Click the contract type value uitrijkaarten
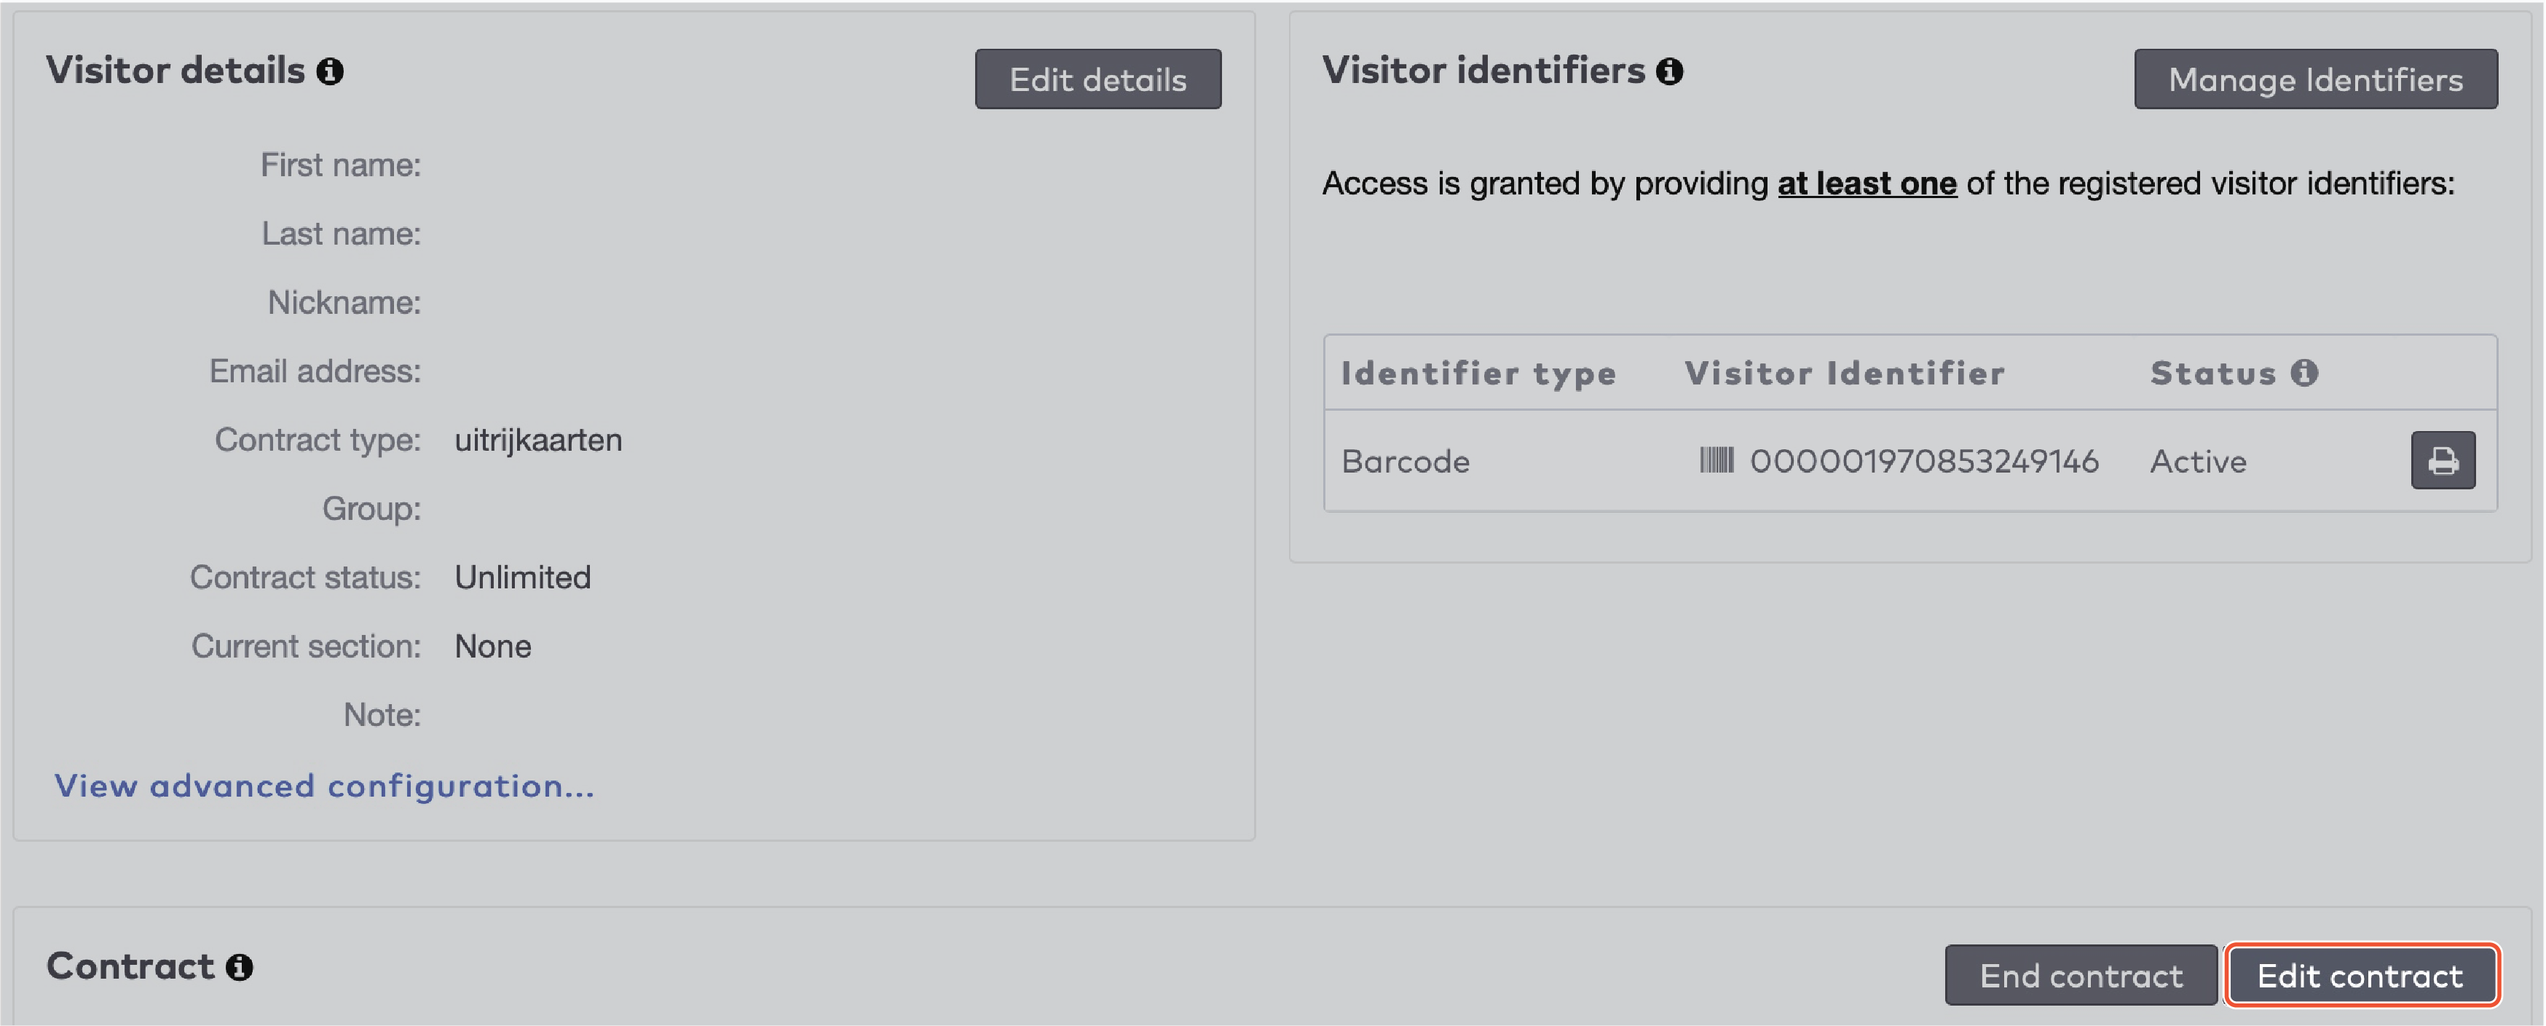This screenshot has width=2546, height=1026. (537, 440)
